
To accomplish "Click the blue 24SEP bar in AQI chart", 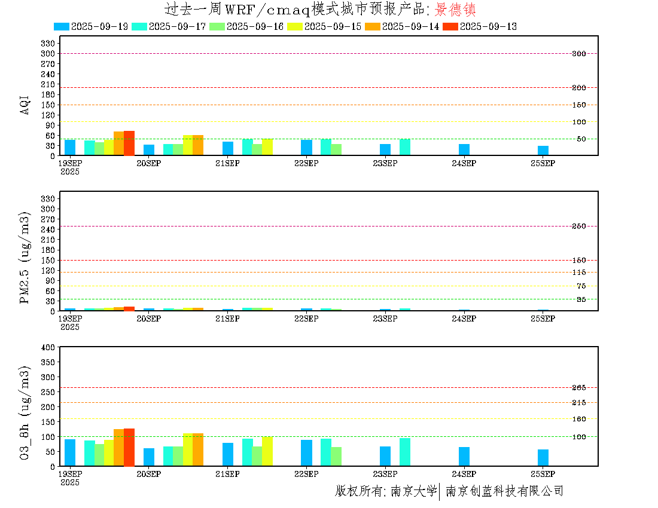I will [464, 149].
